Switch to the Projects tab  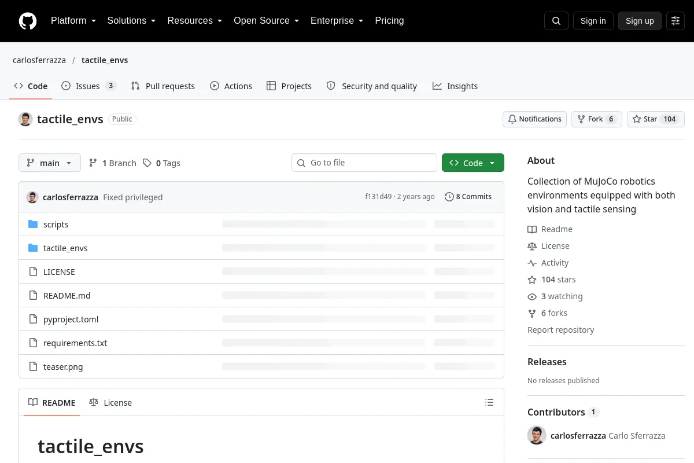point(289,86)
